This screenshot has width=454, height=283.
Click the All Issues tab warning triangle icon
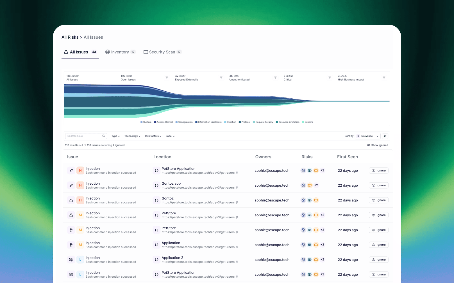(66, 52)
